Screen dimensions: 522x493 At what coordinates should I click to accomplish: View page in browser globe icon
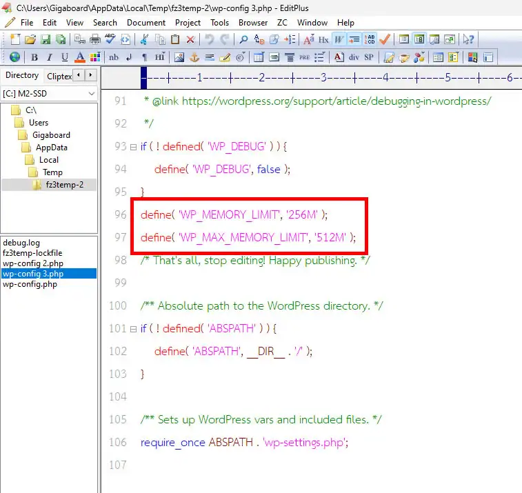click(14, 57)
